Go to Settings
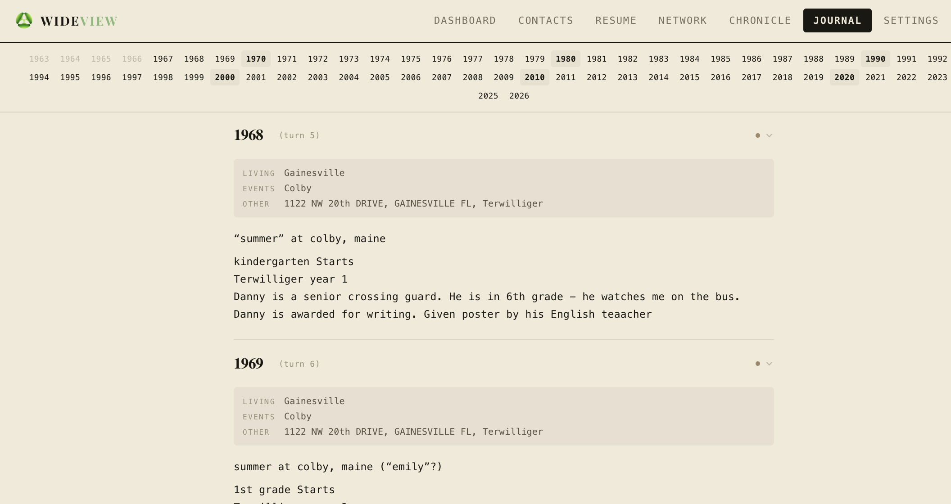The image size is (951, 504). tap(911, 20)
